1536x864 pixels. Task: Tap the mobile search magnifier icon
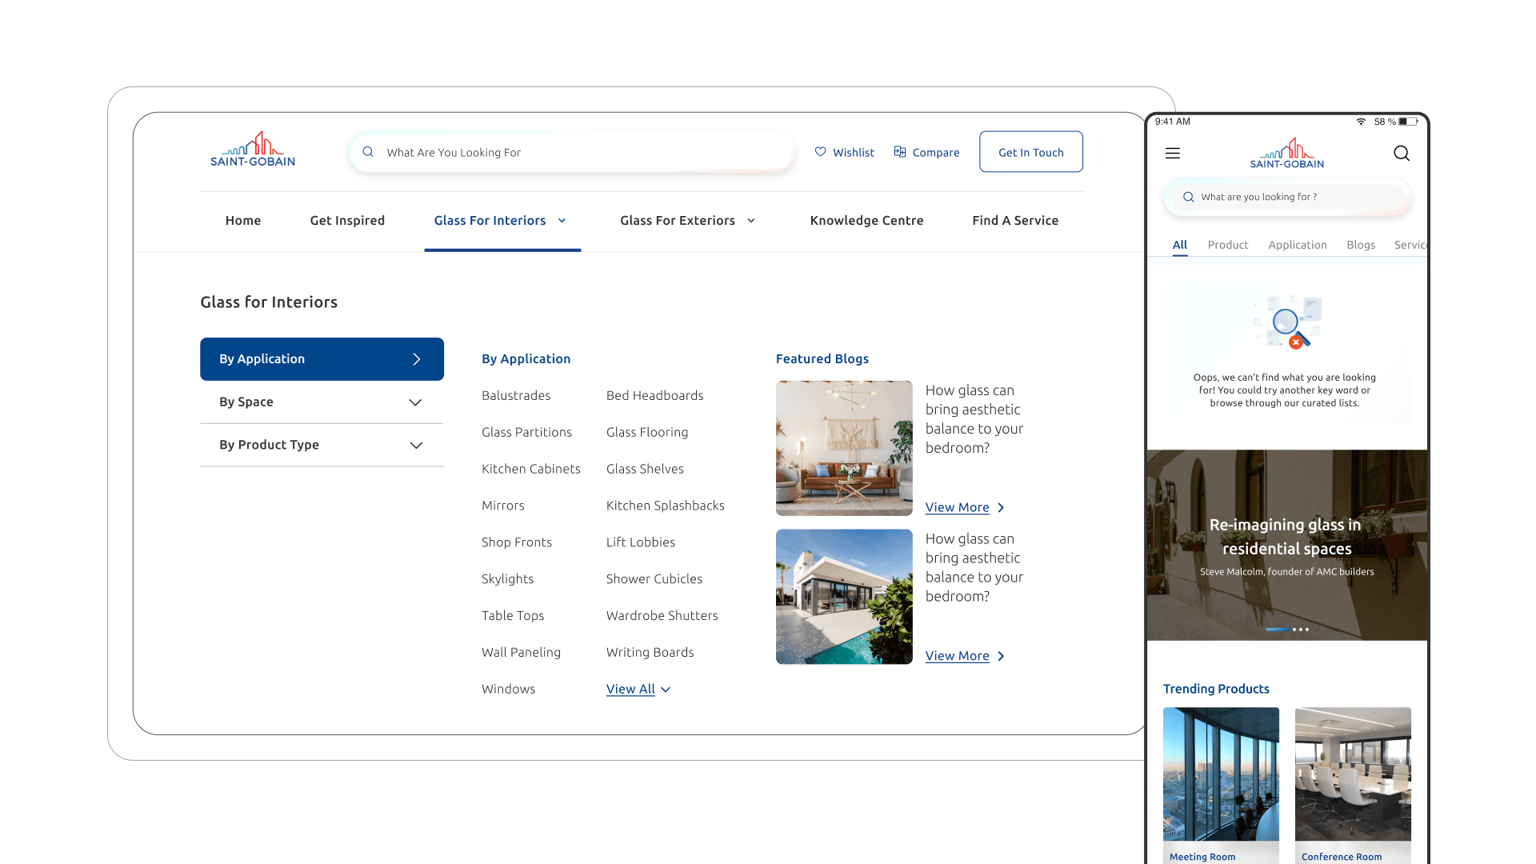point(1402,154)
